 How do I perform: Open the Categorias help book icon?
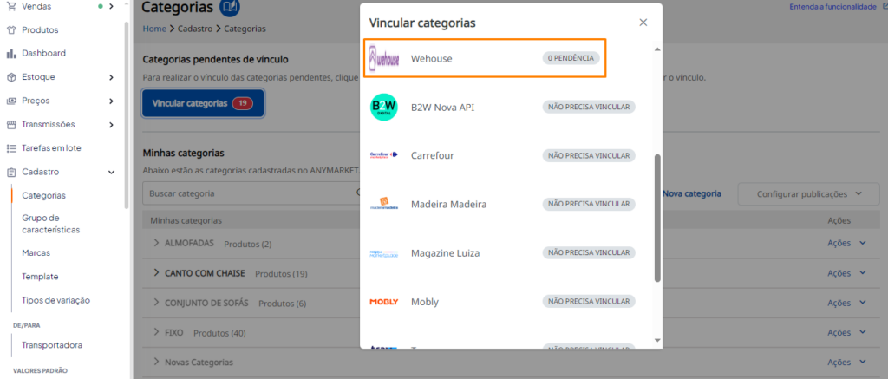point(229,7)
